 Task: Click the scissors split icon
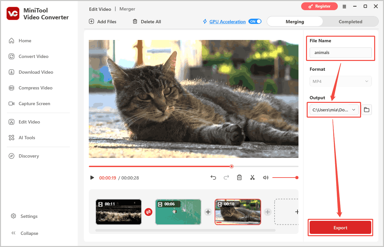tap(253, 178)
